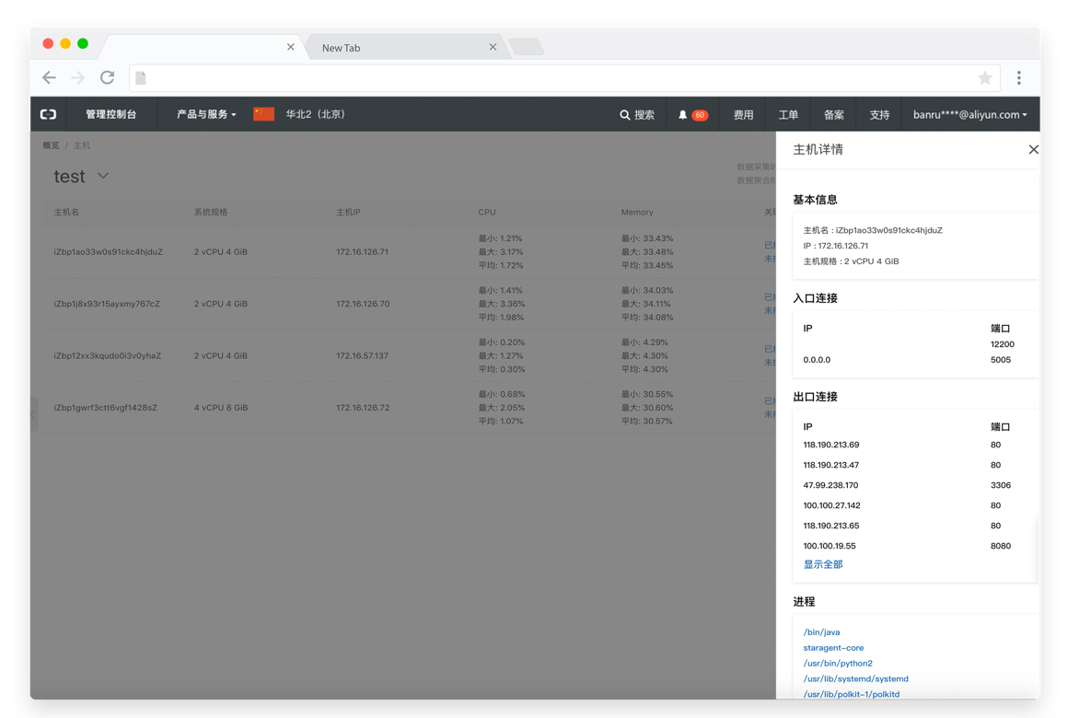Image resolution: width=1068 pixels, height=718 pixels.
Task: Click port value 3306
Action: tap(1001, 485)
